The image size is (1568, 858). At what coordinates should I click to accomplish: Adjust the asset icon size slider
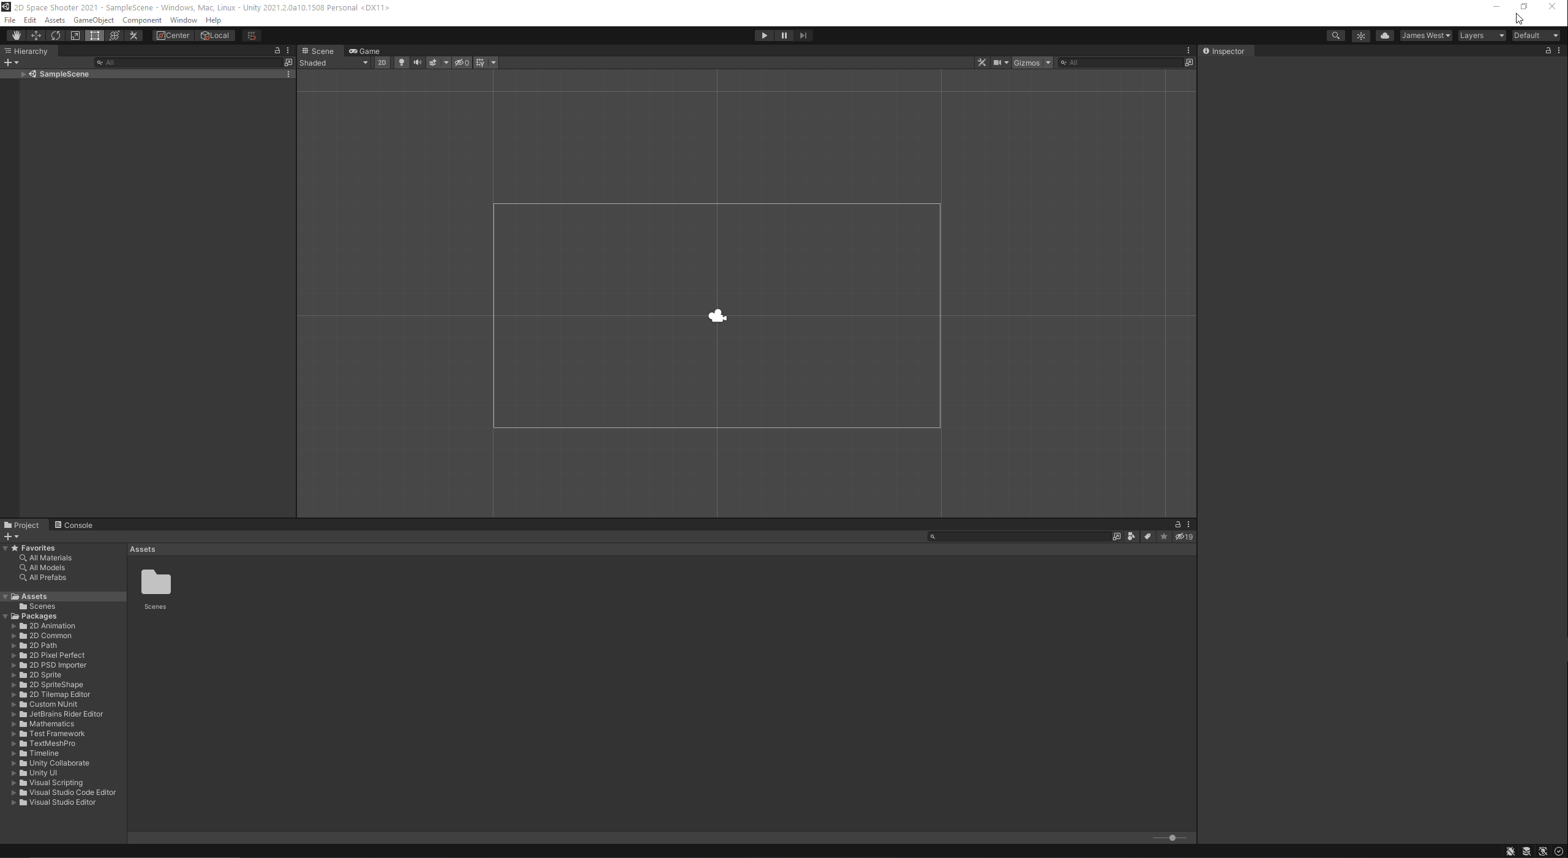[x=1171, y=837]
